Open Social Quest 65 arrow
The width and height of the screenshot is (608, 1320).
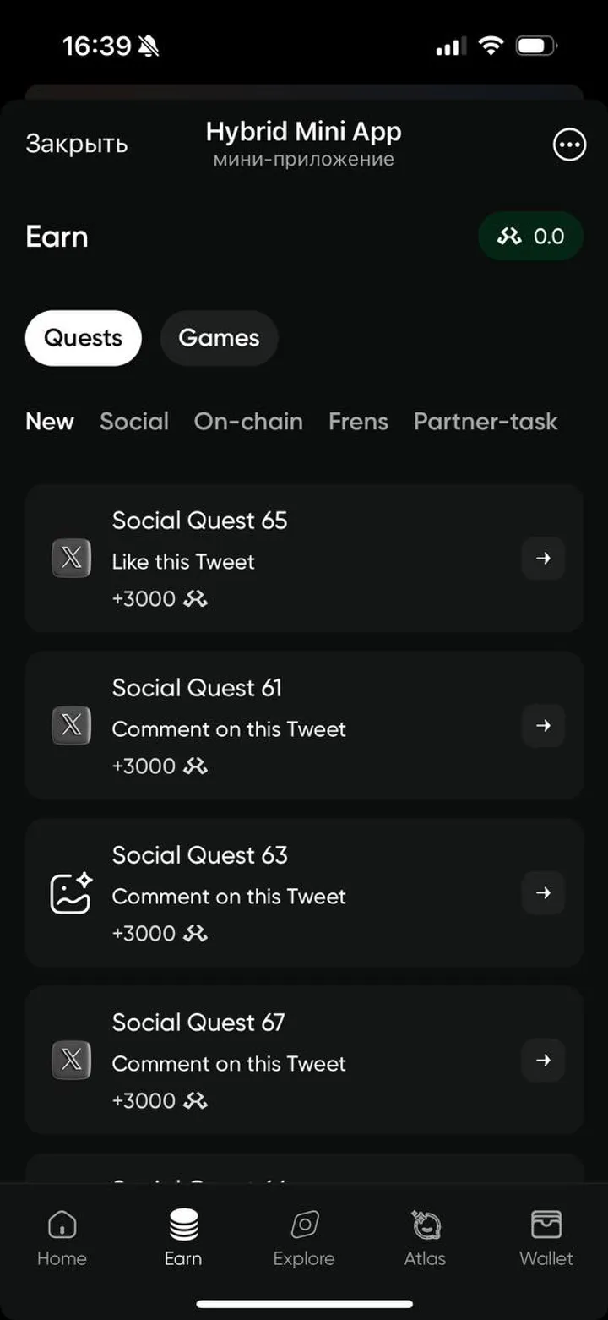(x=543, y=559)
